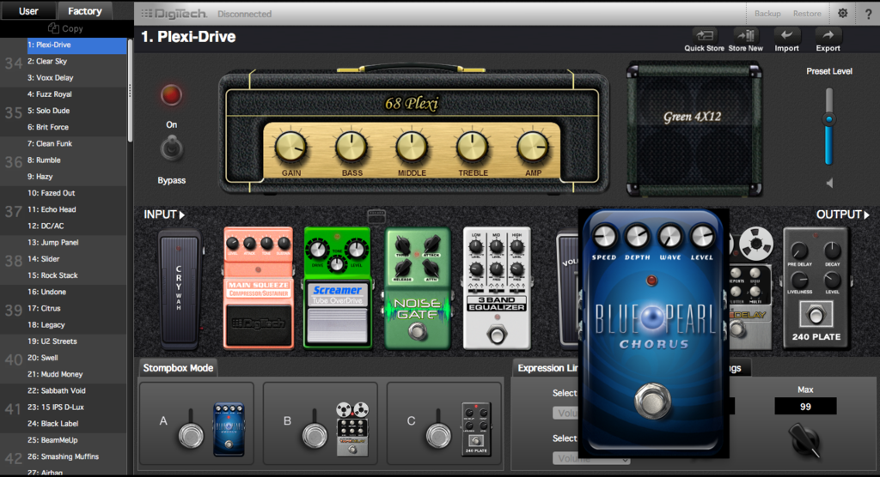Click the Restore button
The height and width of the screenshot is (477, 880).
[x=807, y=14]
